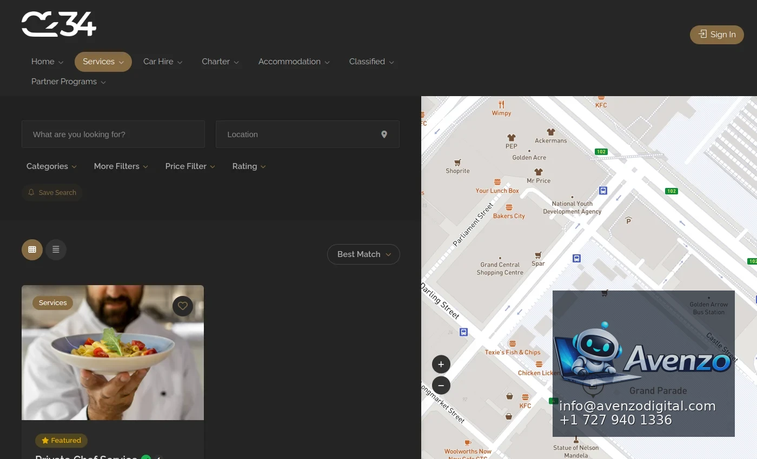Screen dimensions: 757x459
Task: Use the location pin in the Location field
Action: pyautogui.click(x=384, y=134)
